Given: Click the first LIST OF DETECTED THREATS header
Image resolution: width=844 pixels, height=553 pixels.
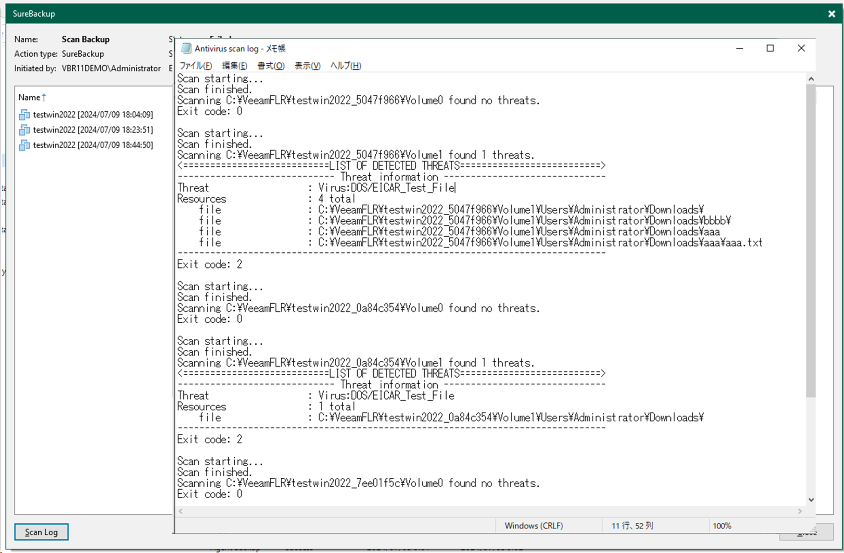Looking at the screenshot, I should click(391, 166).
